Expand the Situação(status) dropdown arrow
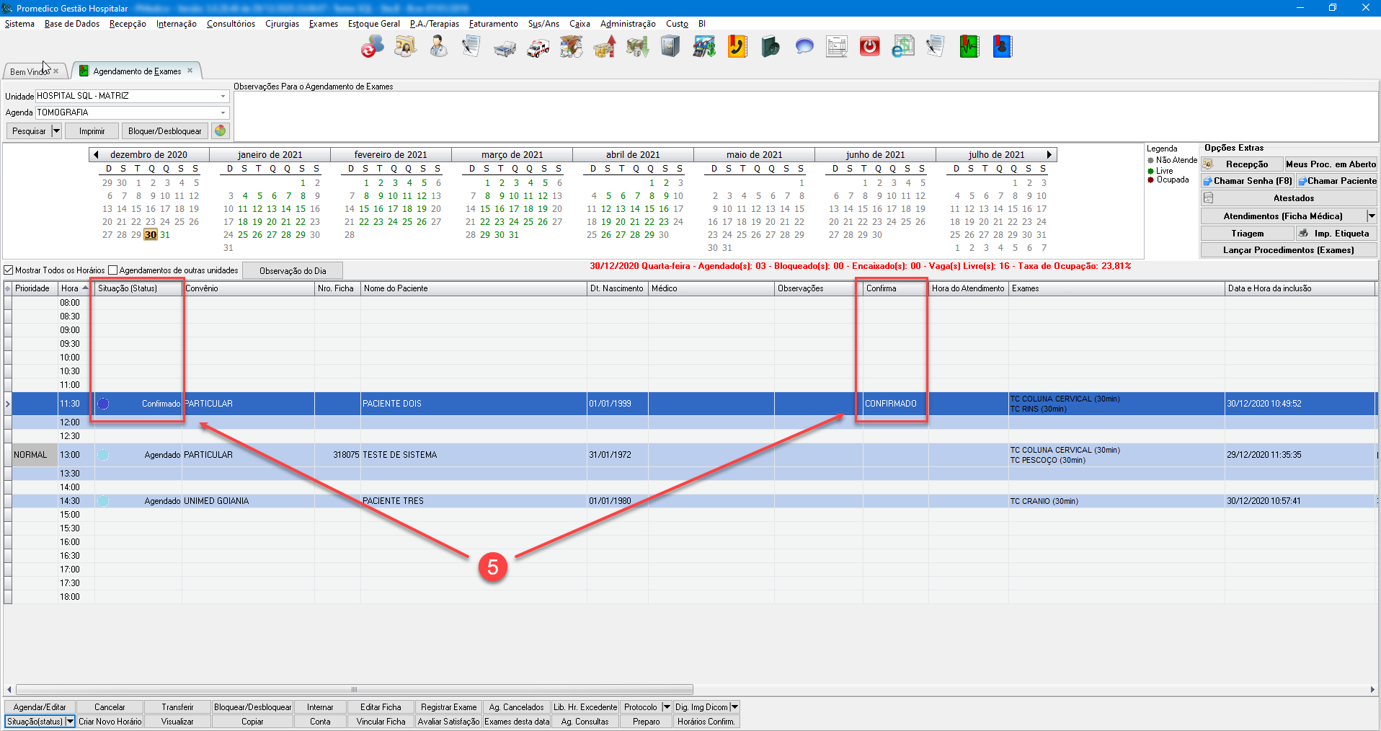Screen dimensions: 1381x731 click(70, 721)
